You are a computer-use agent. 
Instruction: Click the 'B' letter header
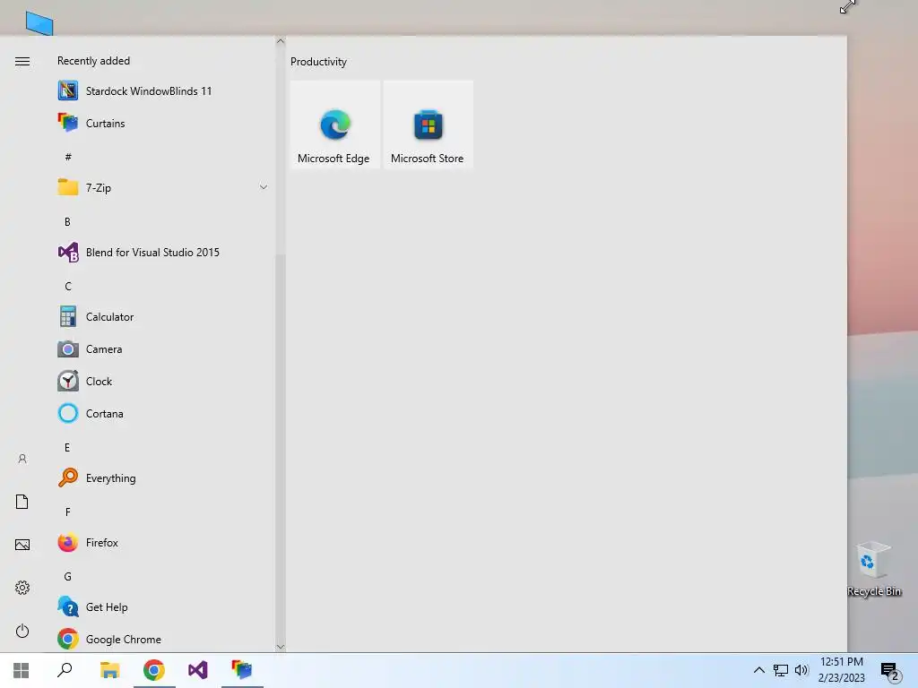(x=67, y=222)
